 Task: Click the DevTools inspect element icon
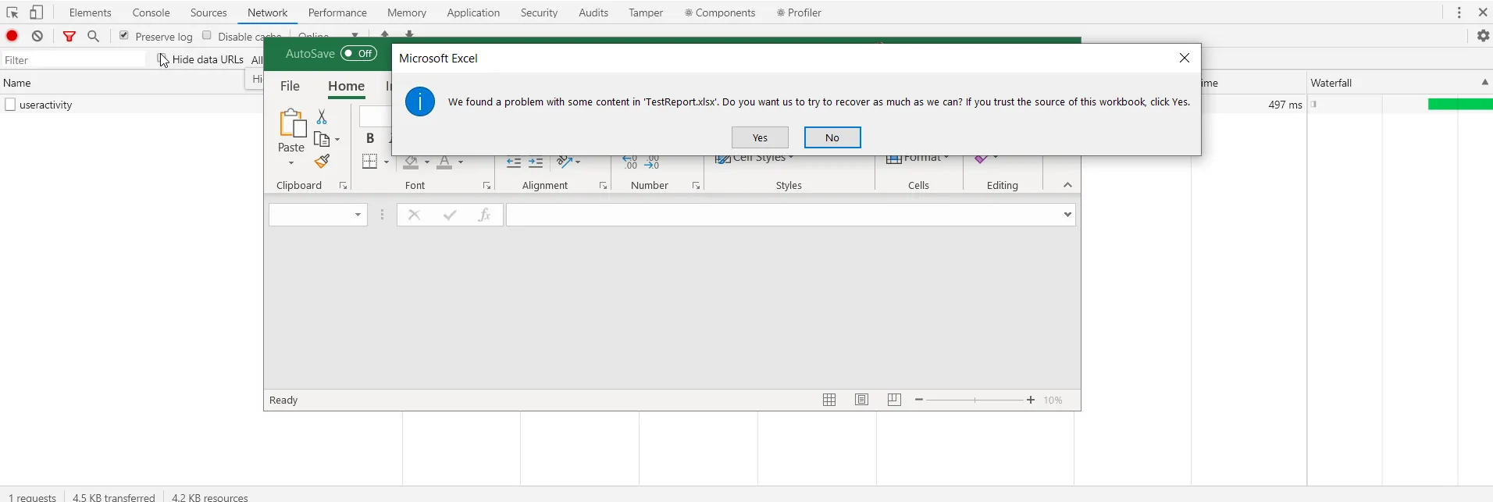click(12, 12)
